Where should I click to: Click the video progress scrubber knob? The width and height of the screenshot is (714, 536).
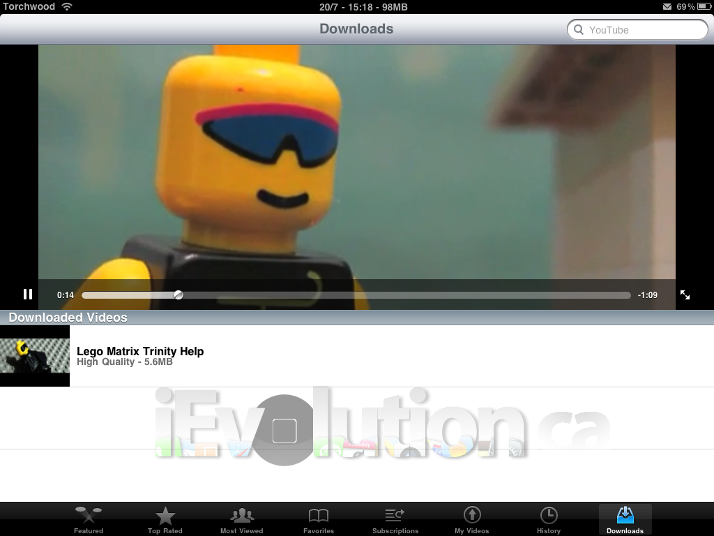pyautogui.click(x=178, y=295)
